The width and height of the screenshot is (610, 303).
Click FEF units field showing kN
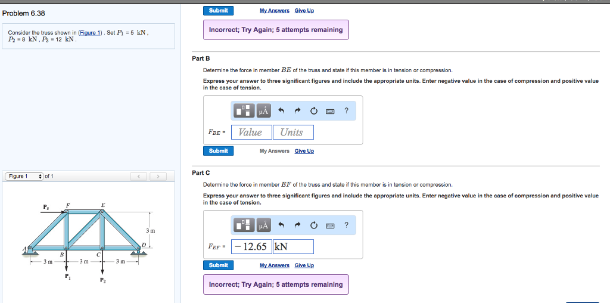293,246
